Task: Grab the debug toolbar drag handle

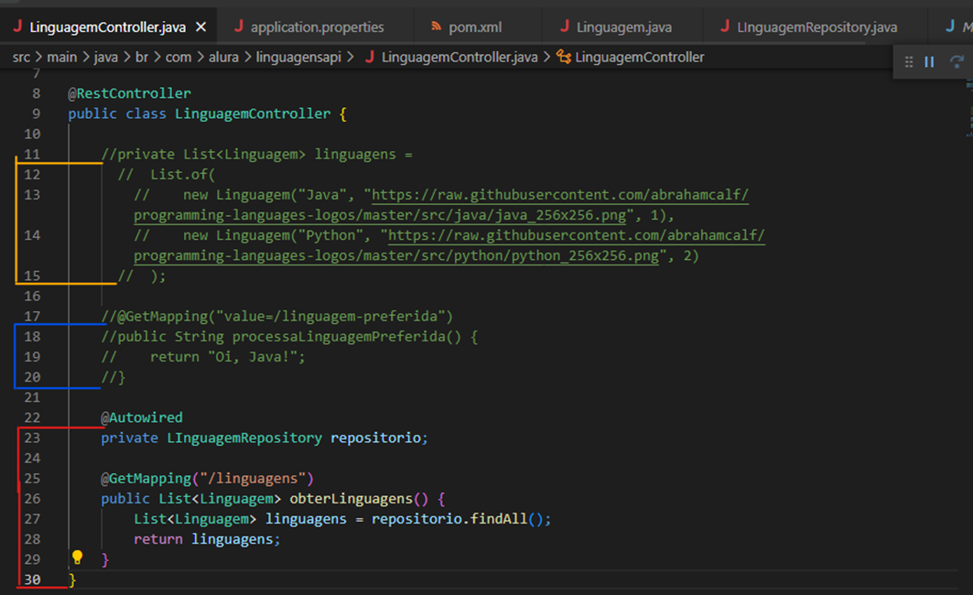Action: (x=908, y=62)
